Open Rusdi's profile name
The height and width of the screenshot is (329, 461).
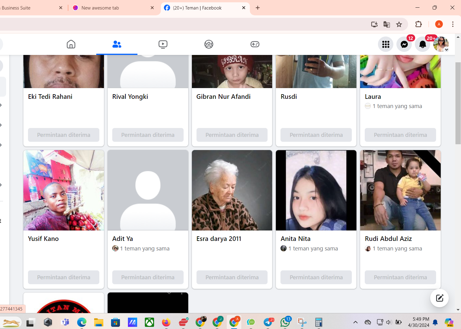[289, 97]
